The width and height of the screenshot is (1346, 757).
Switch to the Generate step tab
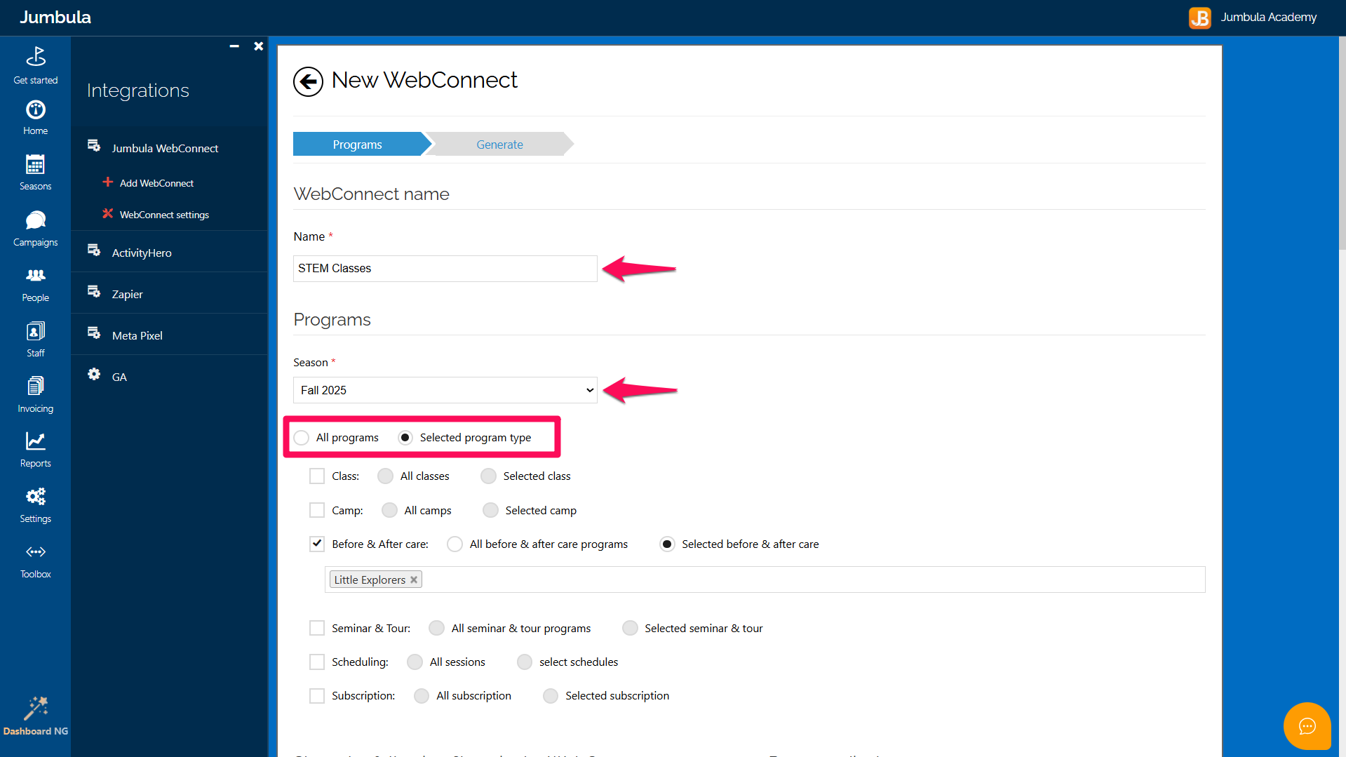499,144
